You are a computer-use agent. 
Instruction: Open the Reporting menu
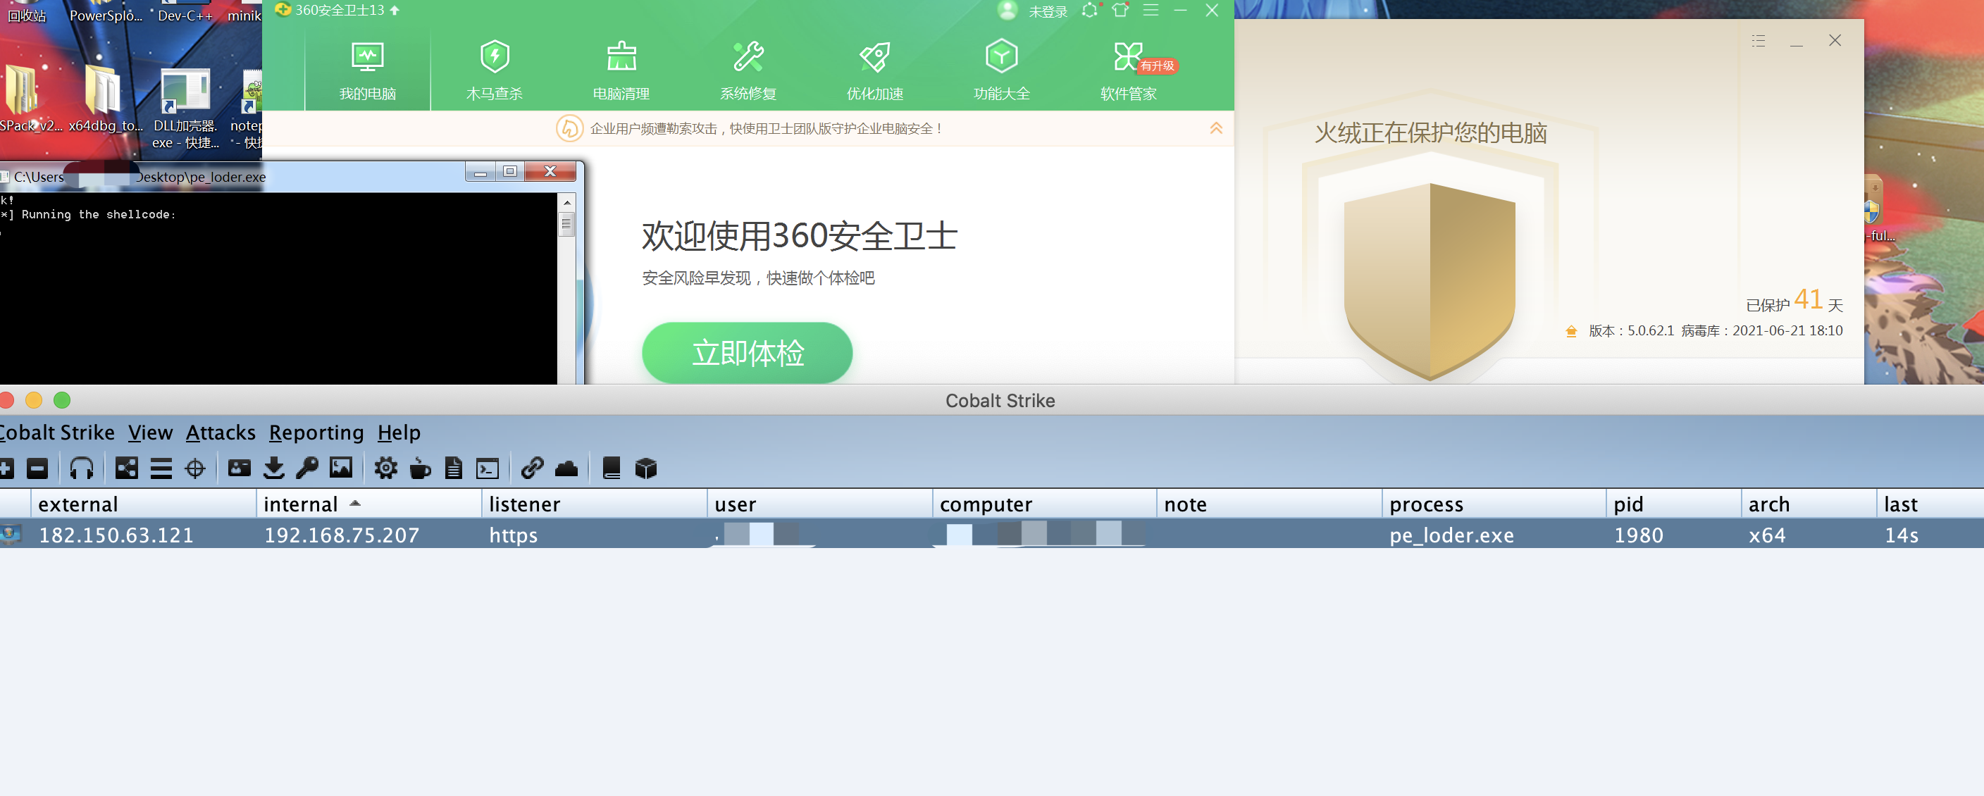(316, 433)
